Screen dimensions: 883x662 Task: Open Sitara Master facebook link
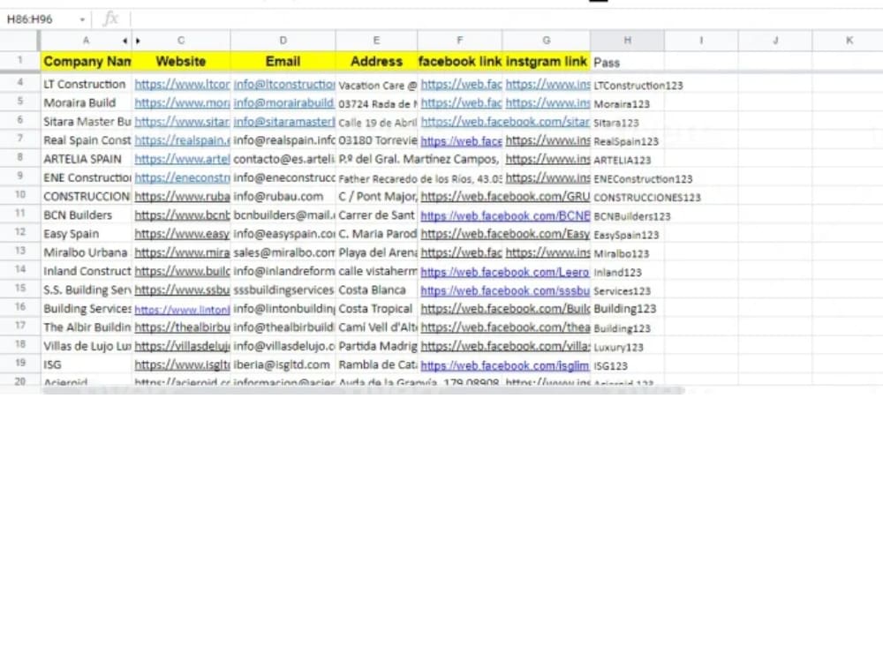(505, 122)
